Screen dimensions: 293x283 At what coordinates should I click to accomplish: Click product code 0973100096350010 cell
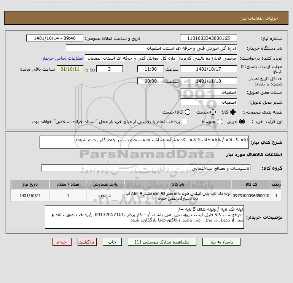point(251,196)
